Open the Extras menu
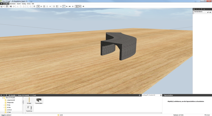Image resolution: width=212 pixels, height=116 pixels. [29, 4]
